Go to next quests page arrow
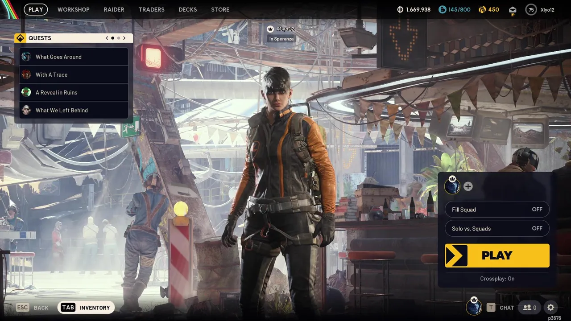 point(124,38)
